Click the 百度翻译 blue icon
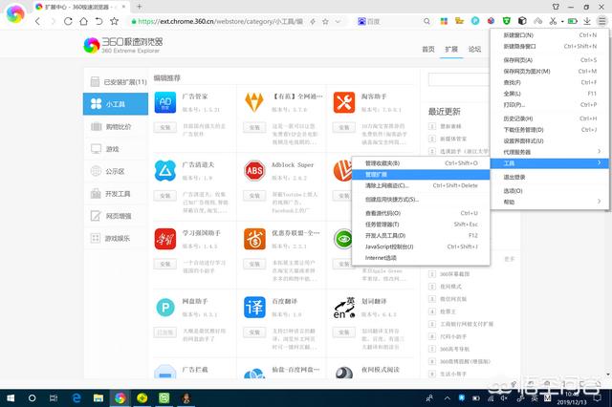 coord(254,307)
